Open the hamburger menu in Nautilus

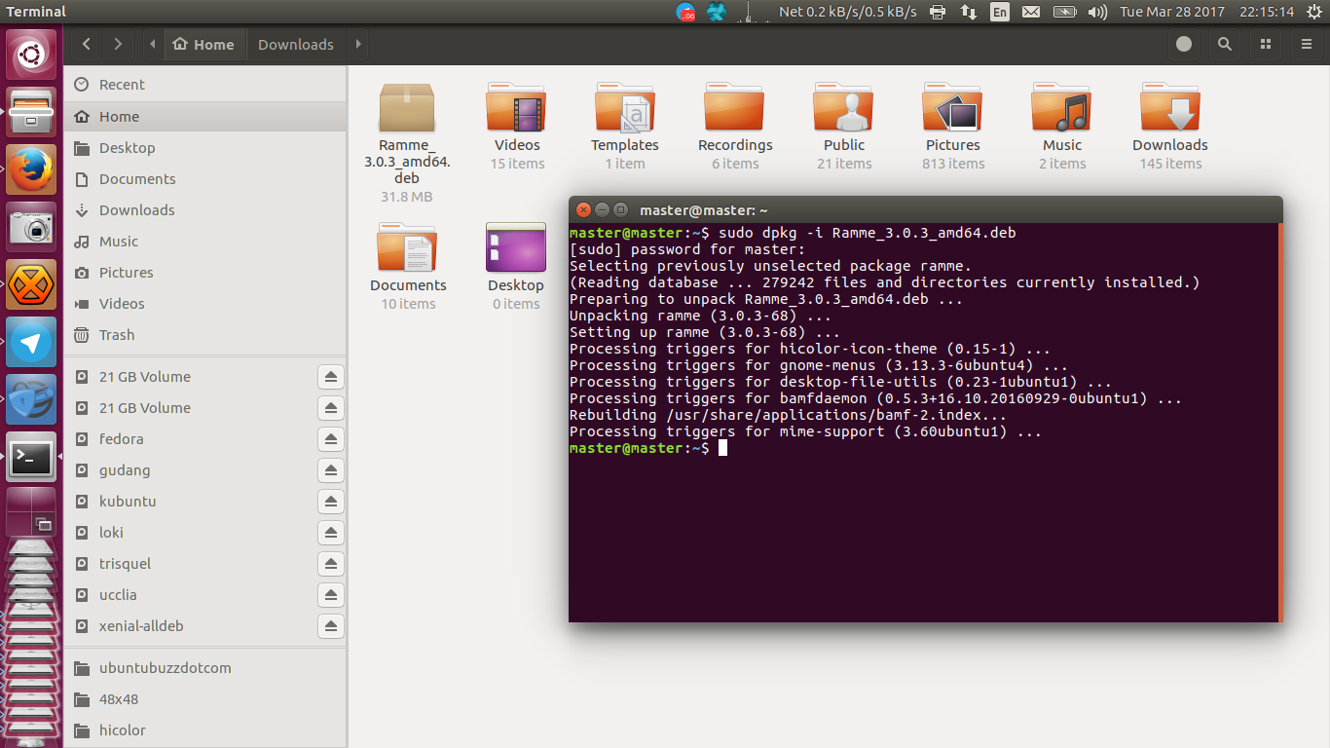(x=1304, y=44)
